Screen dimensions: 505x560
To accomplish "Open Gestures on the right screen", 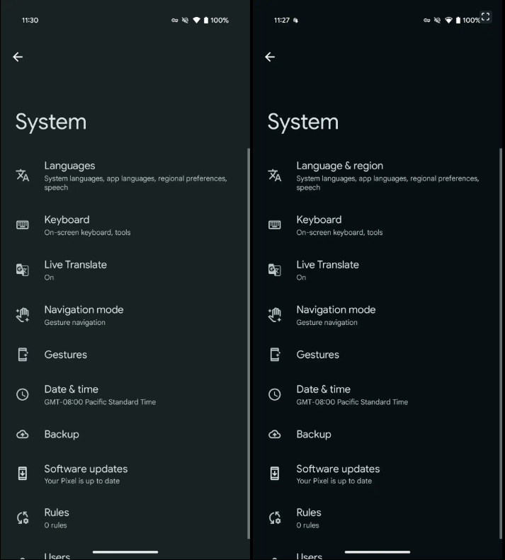I will point(376,355).
